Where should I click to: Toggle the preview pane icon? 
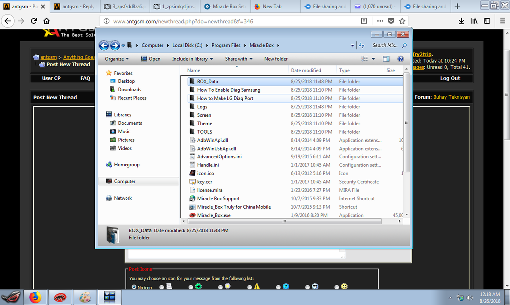(386, 59)
